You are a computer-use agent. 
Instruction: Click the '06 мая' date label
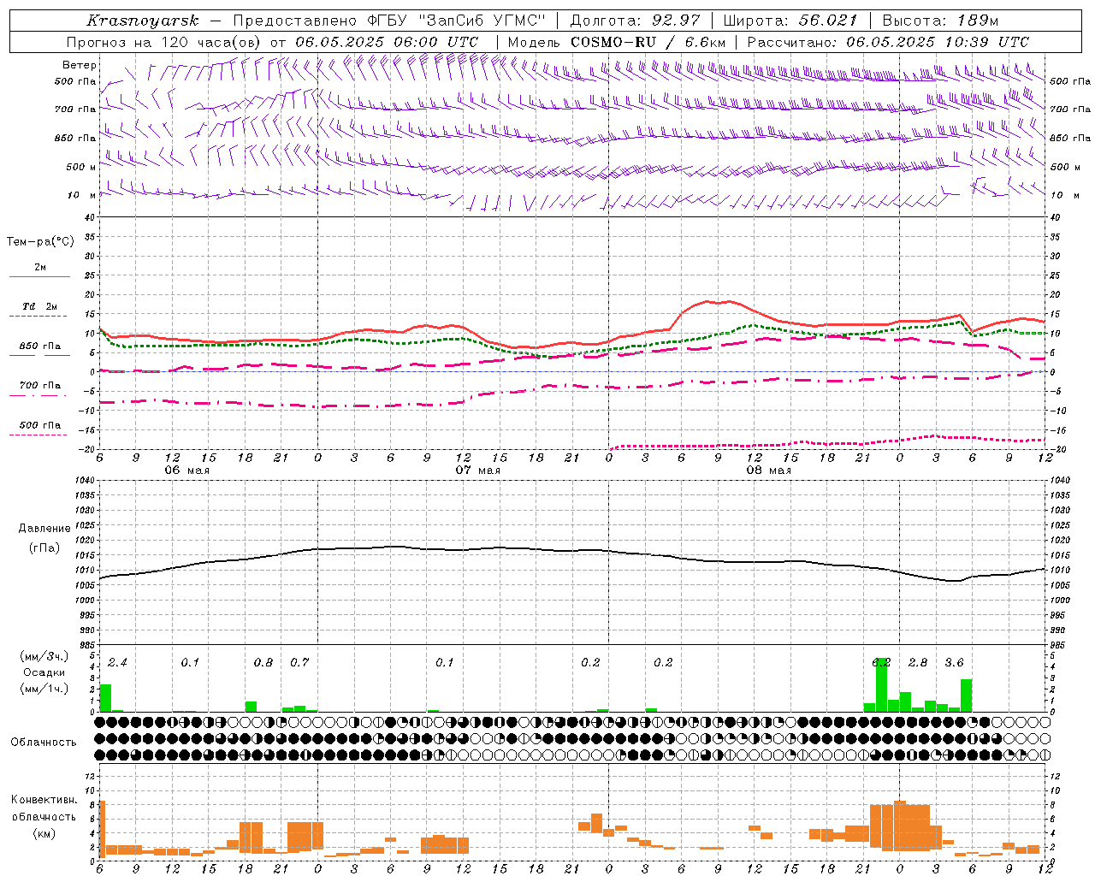tap(186, 471)
